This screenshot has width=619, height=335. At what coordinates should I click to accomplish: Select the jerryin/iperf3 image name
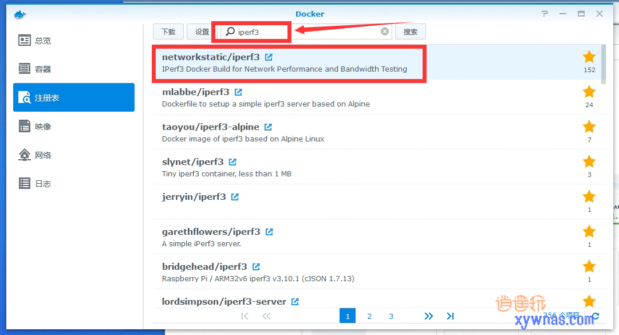point(194,197)
